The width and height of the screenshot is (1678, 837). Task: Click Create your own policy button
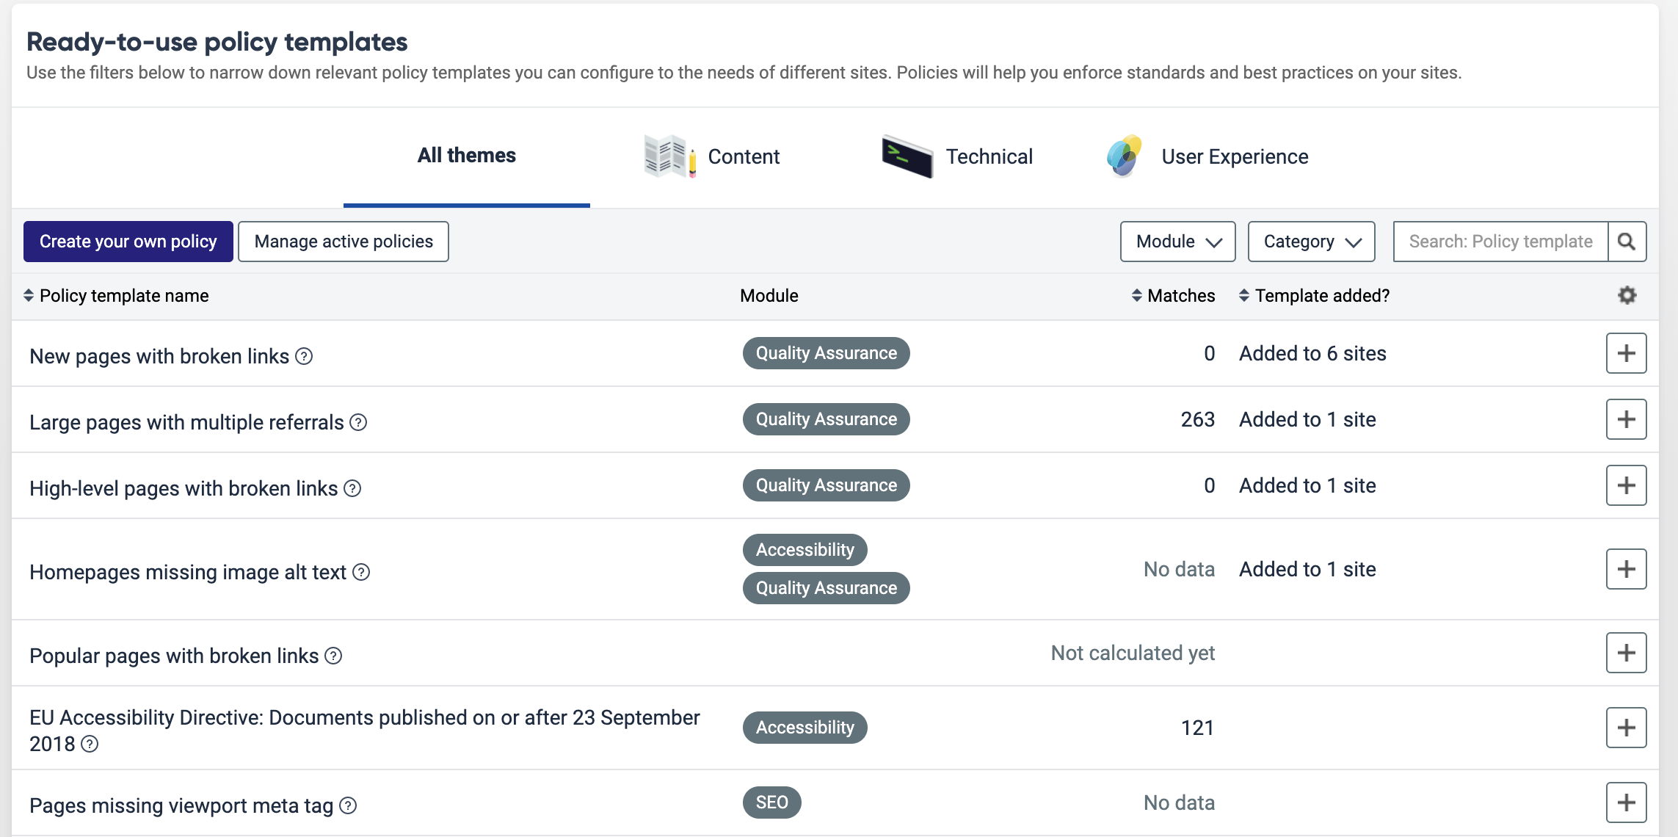point(128,242)
